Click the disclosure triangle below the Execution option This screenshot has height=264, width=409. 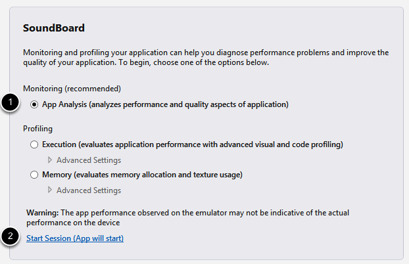coord(51,160)
